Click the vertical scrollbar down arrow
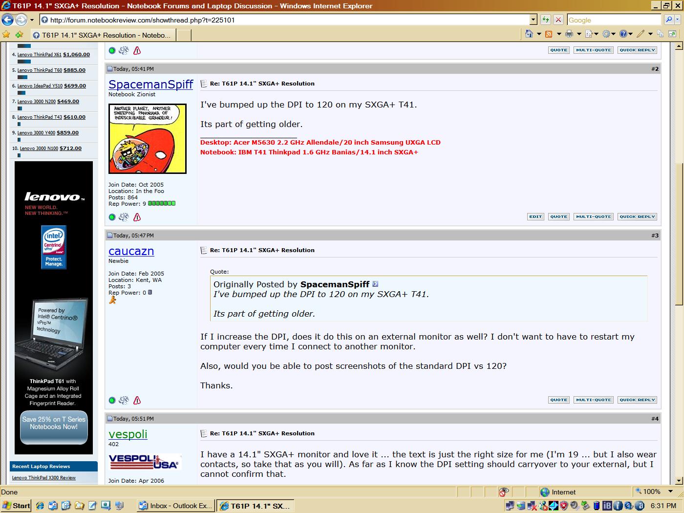 (x=679, y=481)
